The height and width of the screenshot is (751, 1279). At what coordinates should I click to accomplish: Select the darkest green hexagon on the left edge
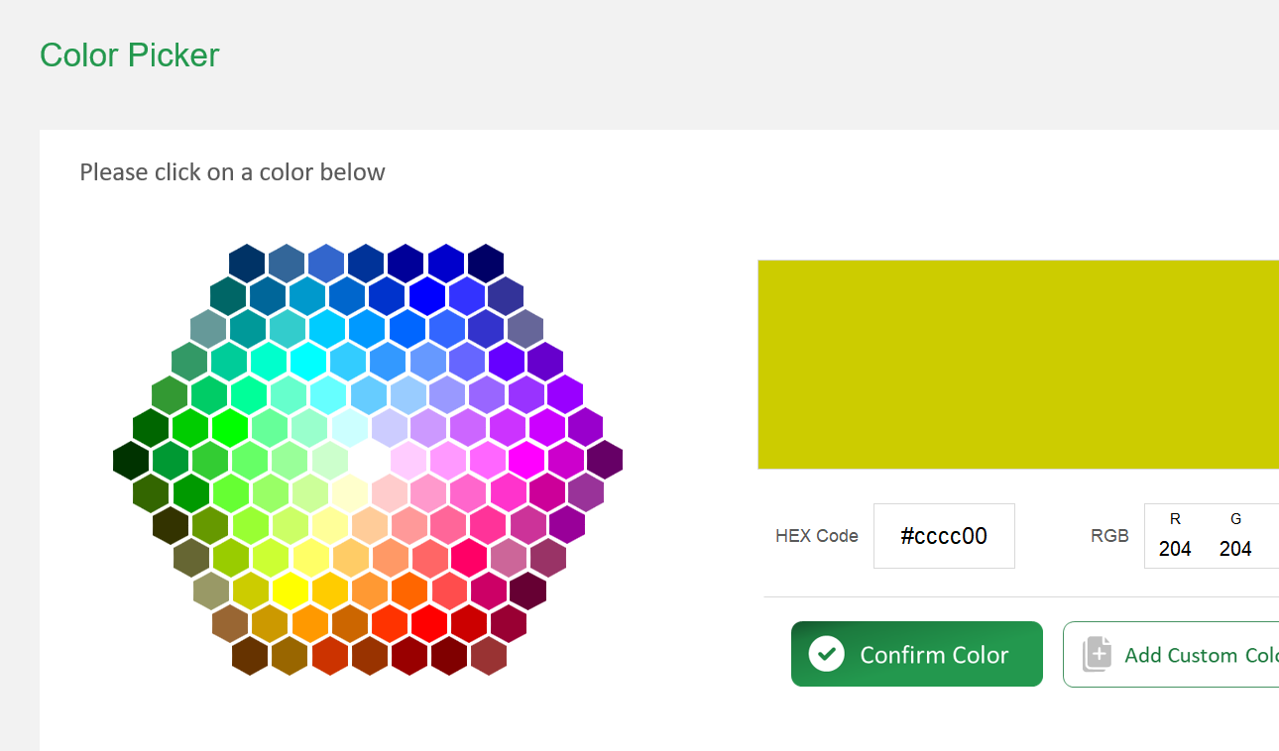129,460
